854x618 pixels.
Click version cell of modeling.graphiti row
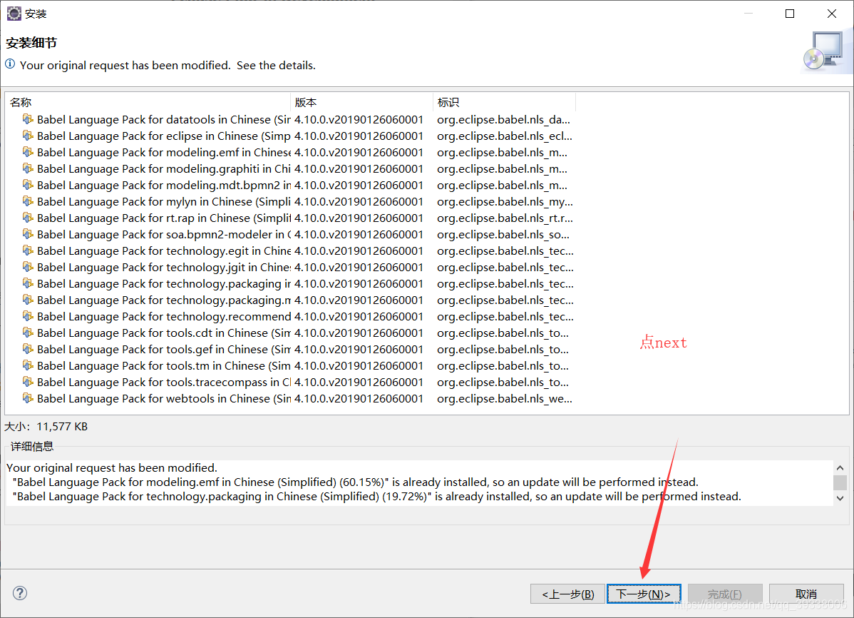[x=359, y=168]
